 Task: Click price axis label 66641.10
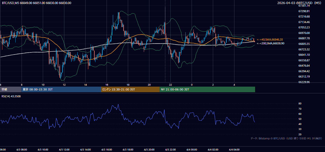coord(304,55)
